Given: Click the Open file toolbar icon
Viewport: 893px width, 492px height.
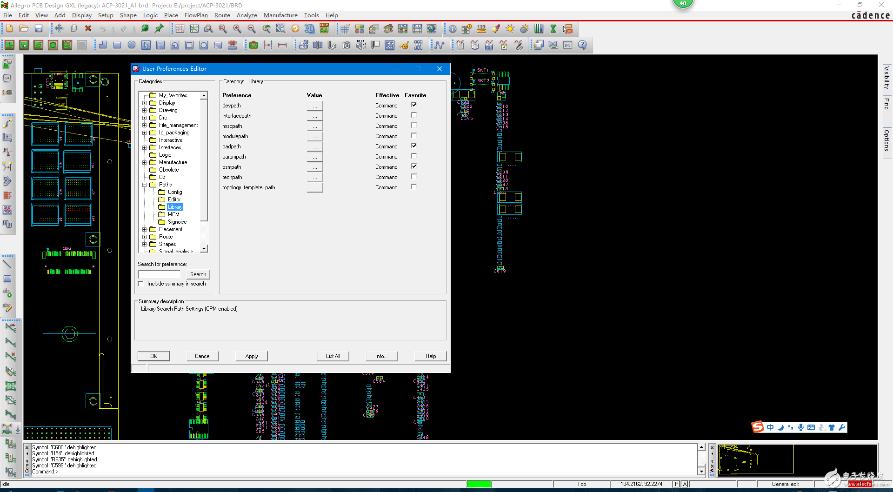Looking at the screenshot, I should tap(24, 29).
